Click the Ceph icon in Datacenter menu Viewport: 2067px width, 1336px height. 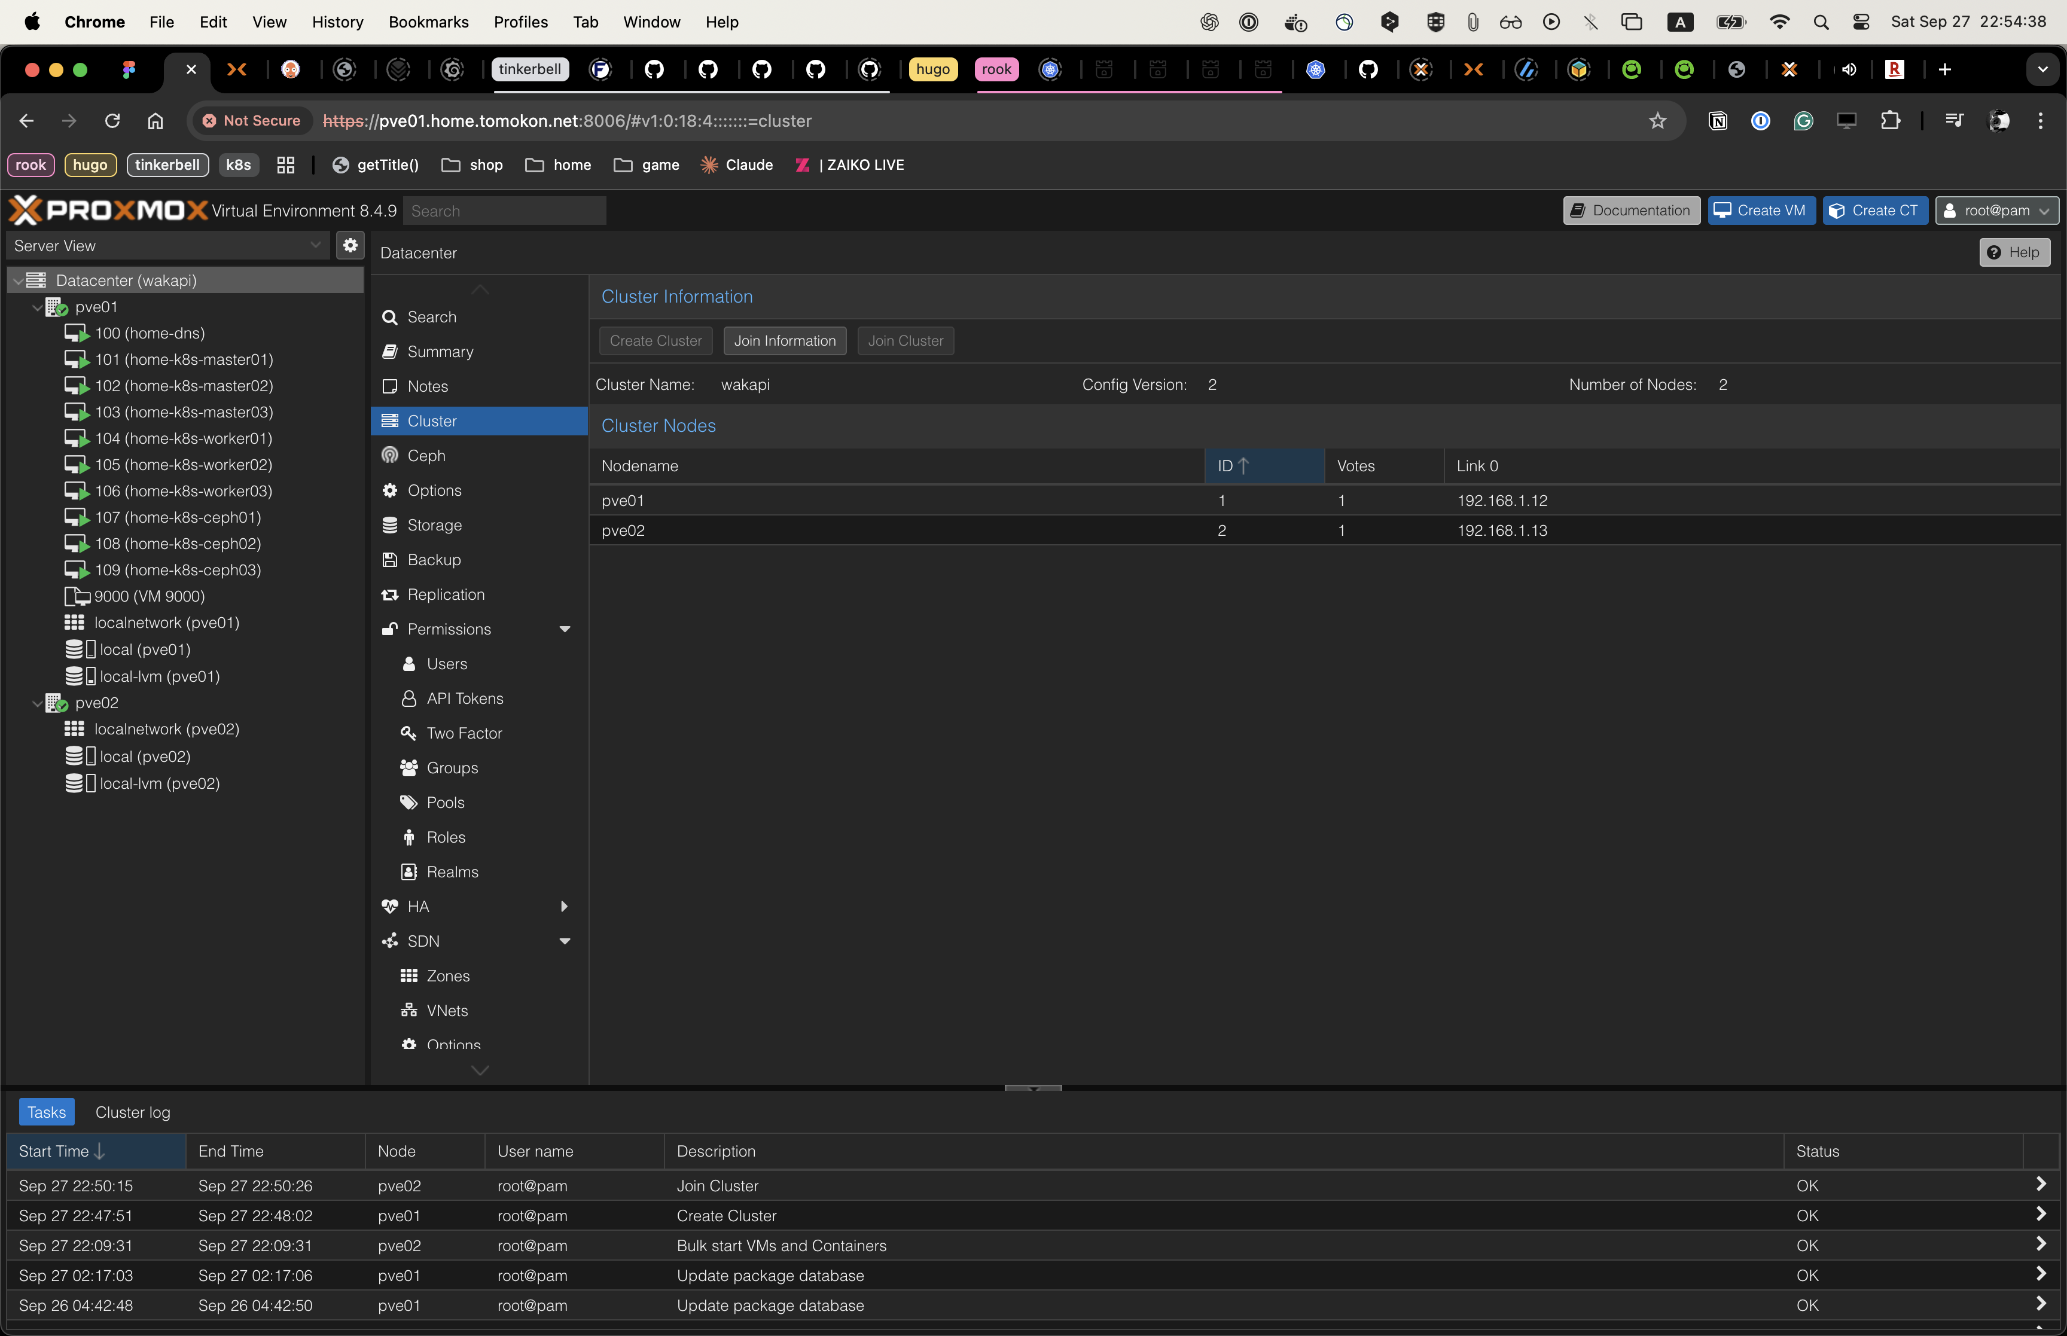(x=389, y=456)
